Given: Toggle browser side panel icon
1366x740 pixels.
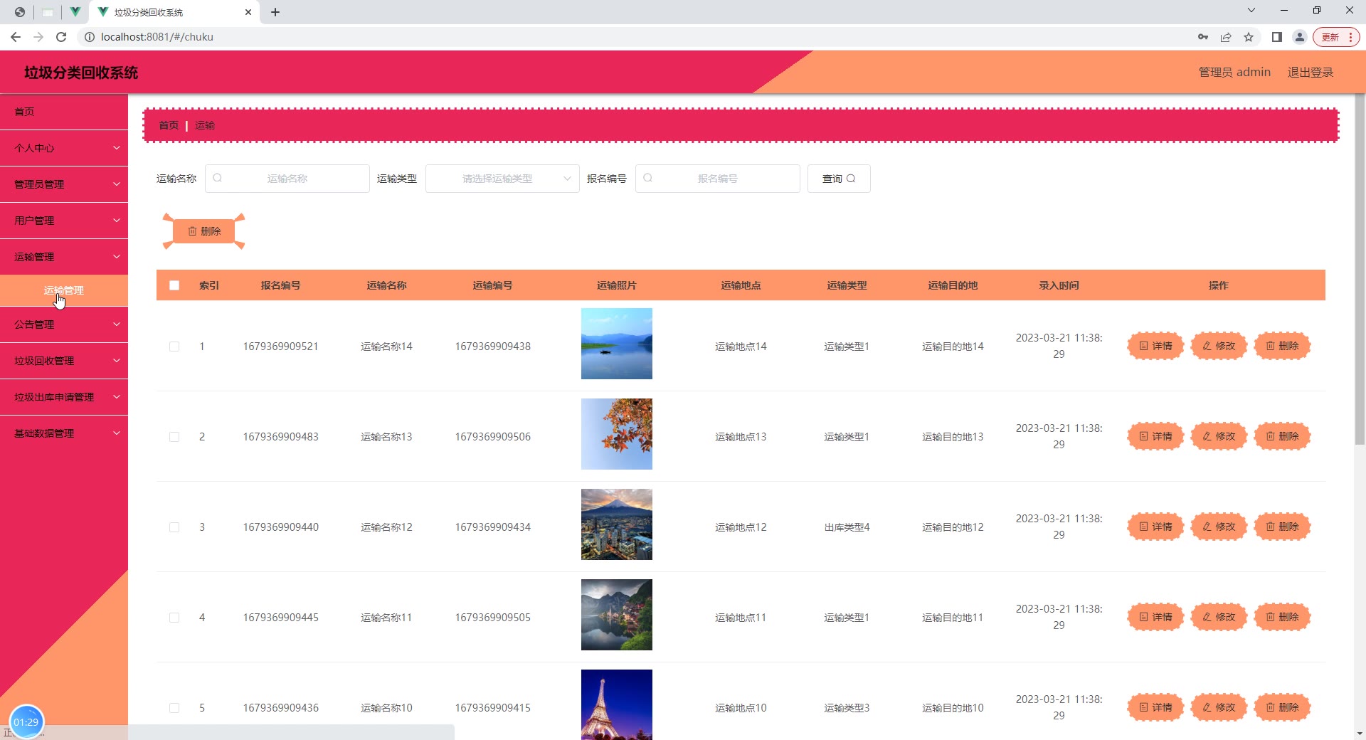Looking at the screenshot, I should pyautogui.click(x=1277, y=37).
